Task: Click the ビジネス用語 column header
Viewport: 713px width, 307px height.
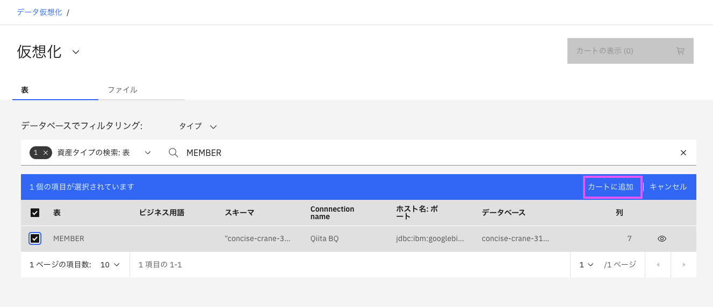Action: click(162, 213)
